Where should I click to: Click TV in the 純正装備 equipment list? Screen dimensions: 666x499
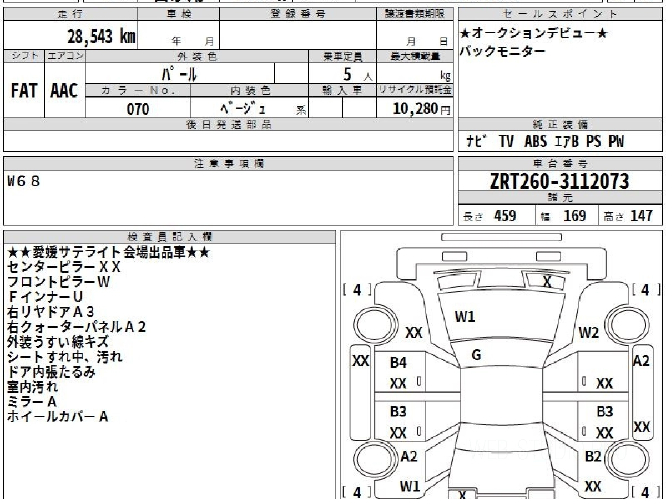506,142
